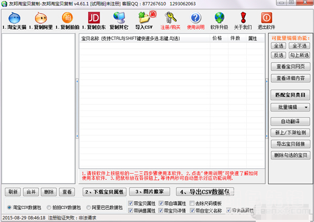This screenshot has height=222, width=314.
Task: Open 使用说明 question mark icon
Action: click(195, 18)
